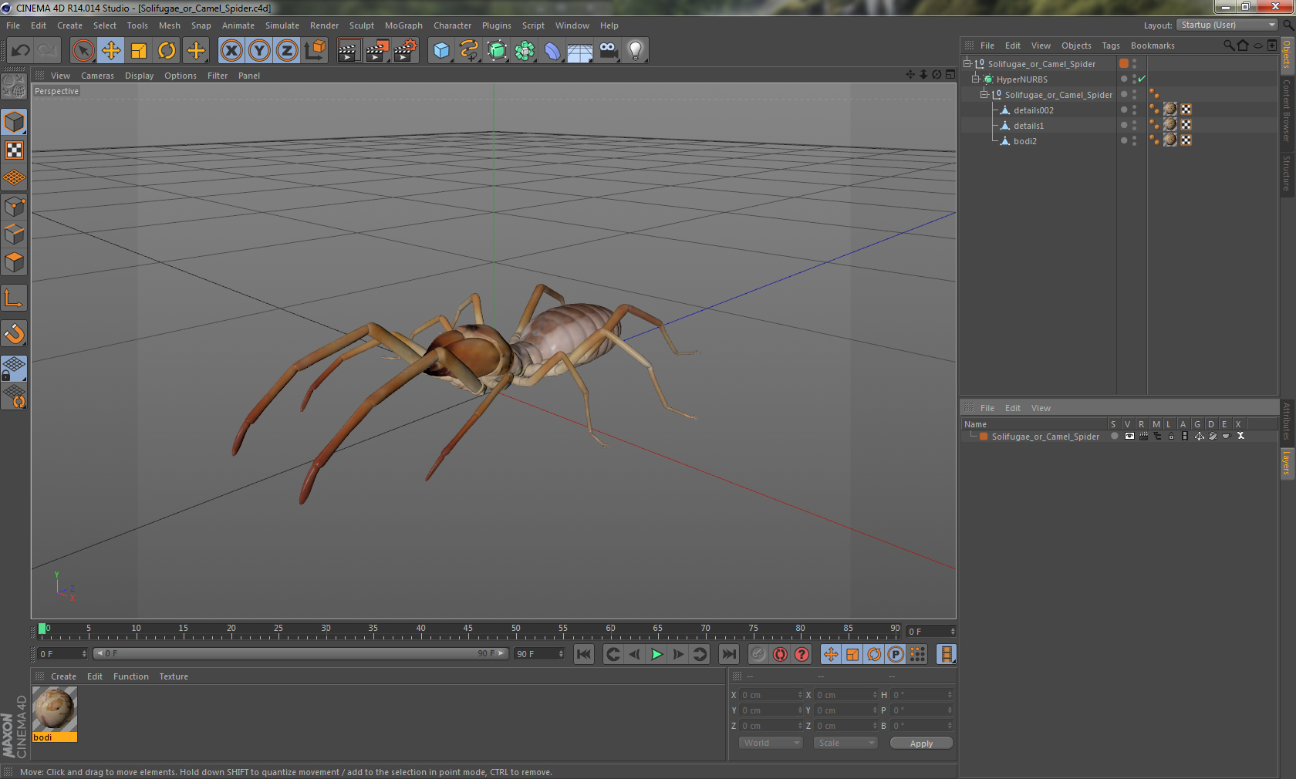Click the Enable Axis icon
Screen dimensions: 1296x779
14,298
